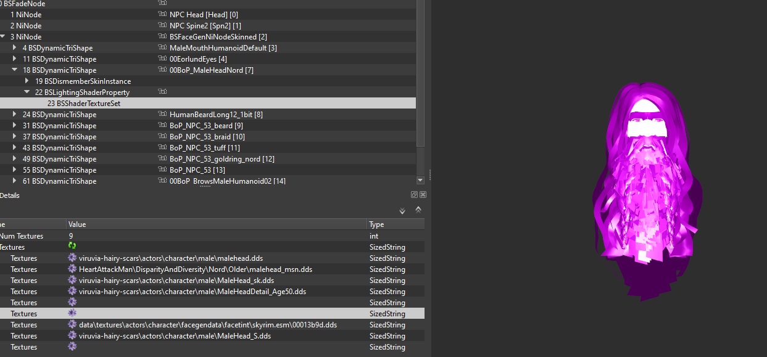Click the magenta head model in viewport

click(646, 191)
